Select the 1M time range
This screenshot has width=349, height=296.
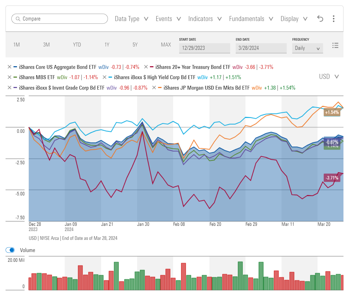pos(17,45)
